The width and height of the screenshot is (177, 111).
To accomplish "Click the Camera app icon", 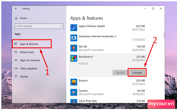I will click(x=74, y=92).
